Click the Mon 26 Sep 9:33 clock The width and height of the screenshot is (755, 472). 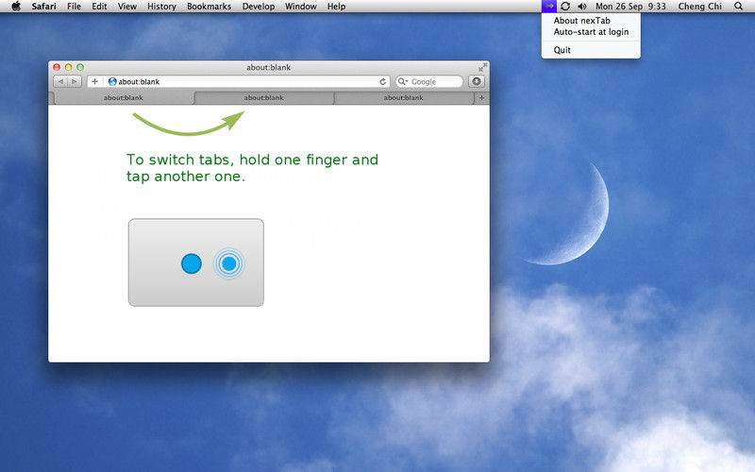(x=630, y=7)
